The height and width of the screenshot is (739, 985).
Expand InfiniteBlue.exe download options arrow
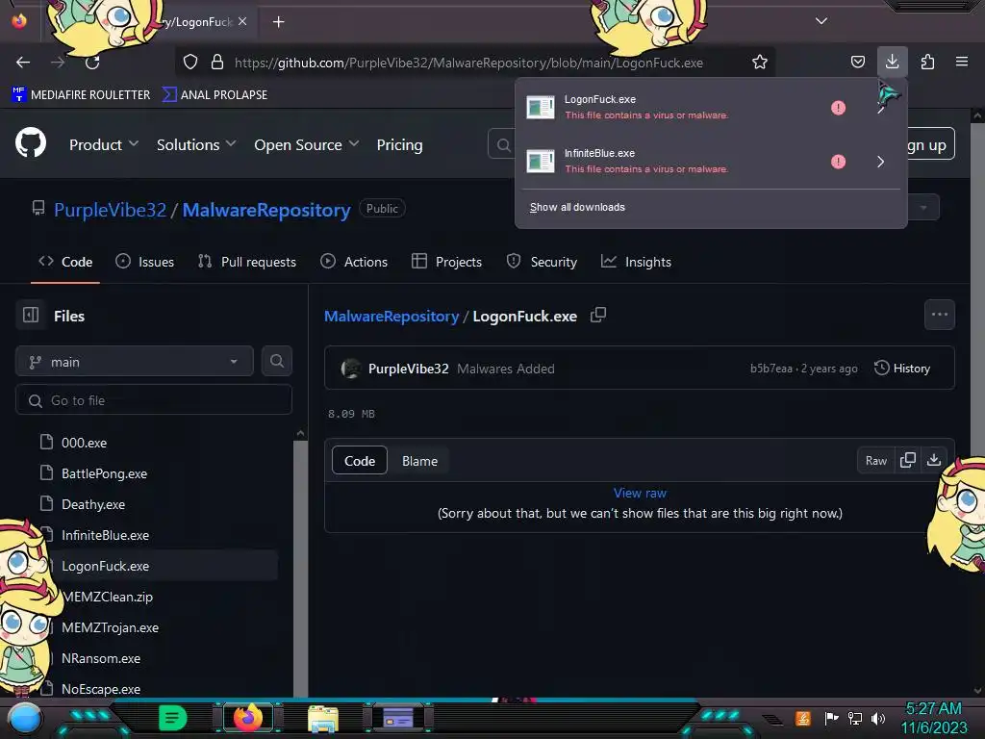(881, 162)
